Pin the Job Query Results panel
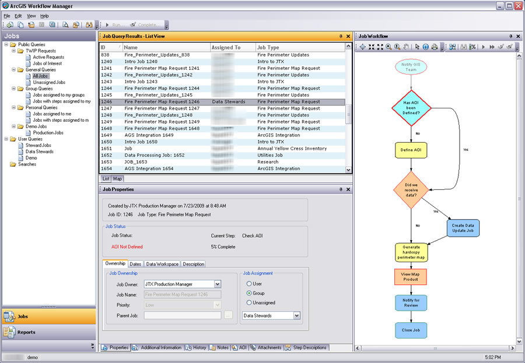Image resolution: width=525 pixels, height=363 pixels. (341, 36)
